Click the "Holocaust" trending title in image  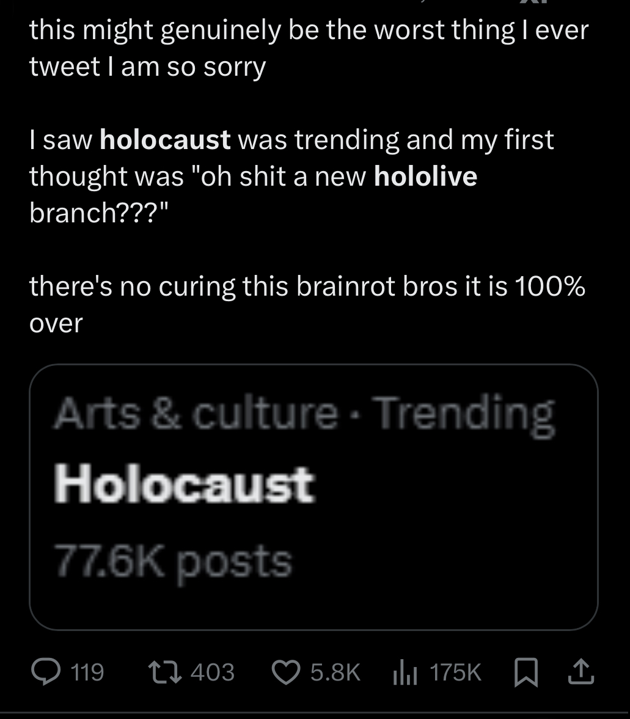coord(184,486)
